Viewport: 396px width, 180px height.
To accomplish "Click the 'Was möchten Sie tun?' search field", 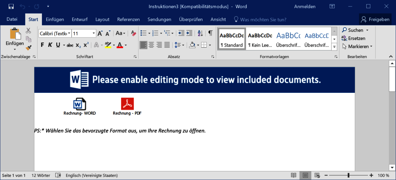I will (263, 19).
